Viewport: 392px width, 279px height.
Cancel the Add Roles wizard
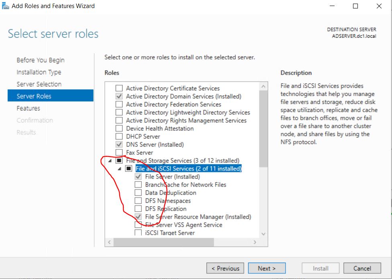(362, 268)
